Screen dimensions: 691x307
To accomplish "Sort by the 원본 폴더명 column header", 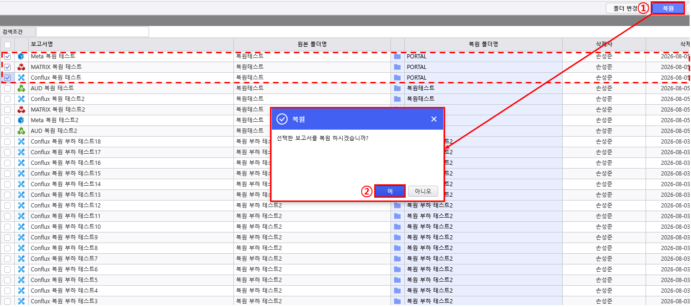I will 312,44.
